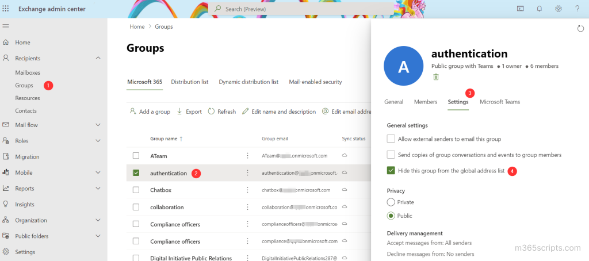Viewport: 589px width, 261px height.
Task: Switch to Mail-enabled security tab
Action: (x=316, y=82)
